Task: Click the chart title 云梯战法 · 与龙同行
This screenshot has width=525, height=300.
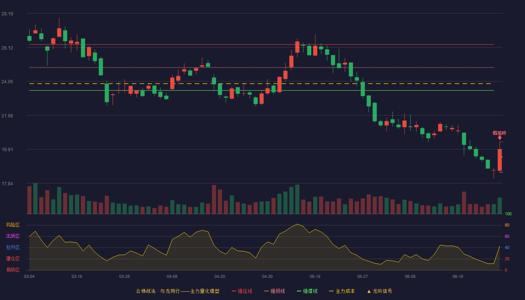Action: [x=157, y=291]
